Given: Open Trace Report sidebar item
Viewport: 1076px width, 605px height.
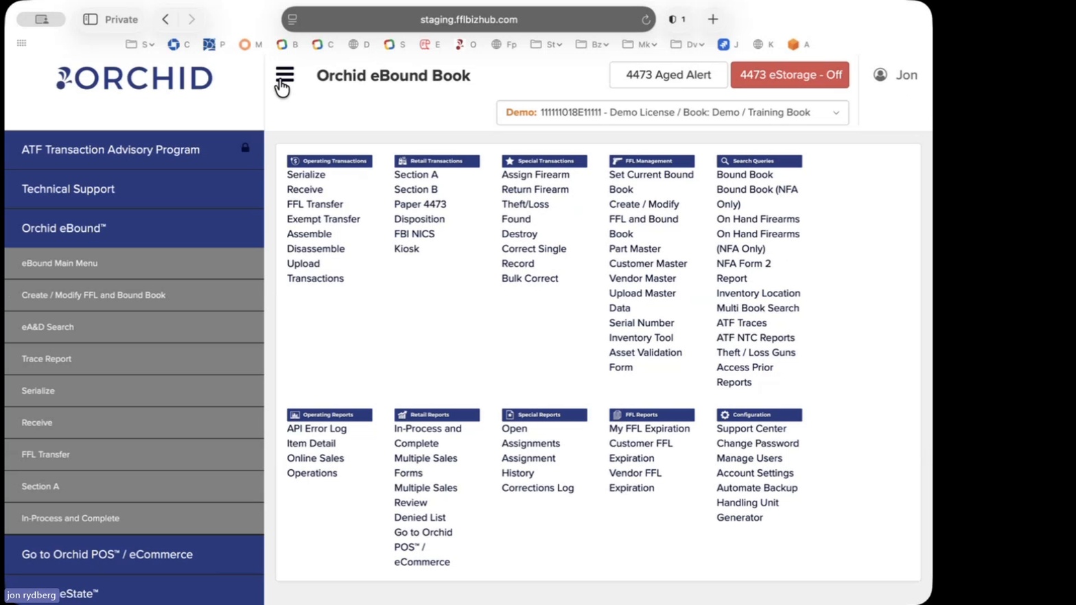Looking at the screenshot, I should coord(134,359).
